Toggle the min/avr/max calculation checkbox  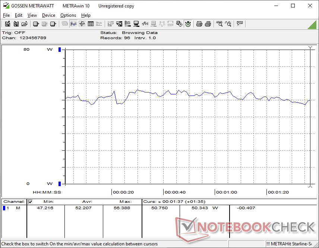coord(30,202)
